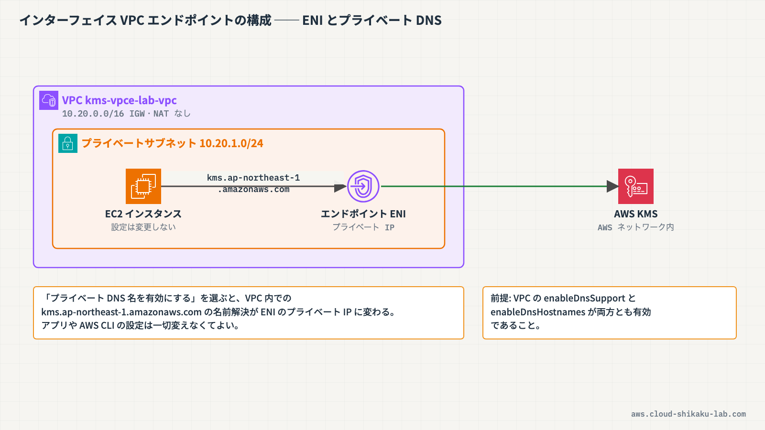Click the label "プライベートサブネット 10.20.1.0/24"

(173, 143)
